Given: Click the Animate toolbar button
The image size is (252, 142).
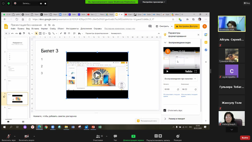Looking at the screenshot, I should click(116, 34).
